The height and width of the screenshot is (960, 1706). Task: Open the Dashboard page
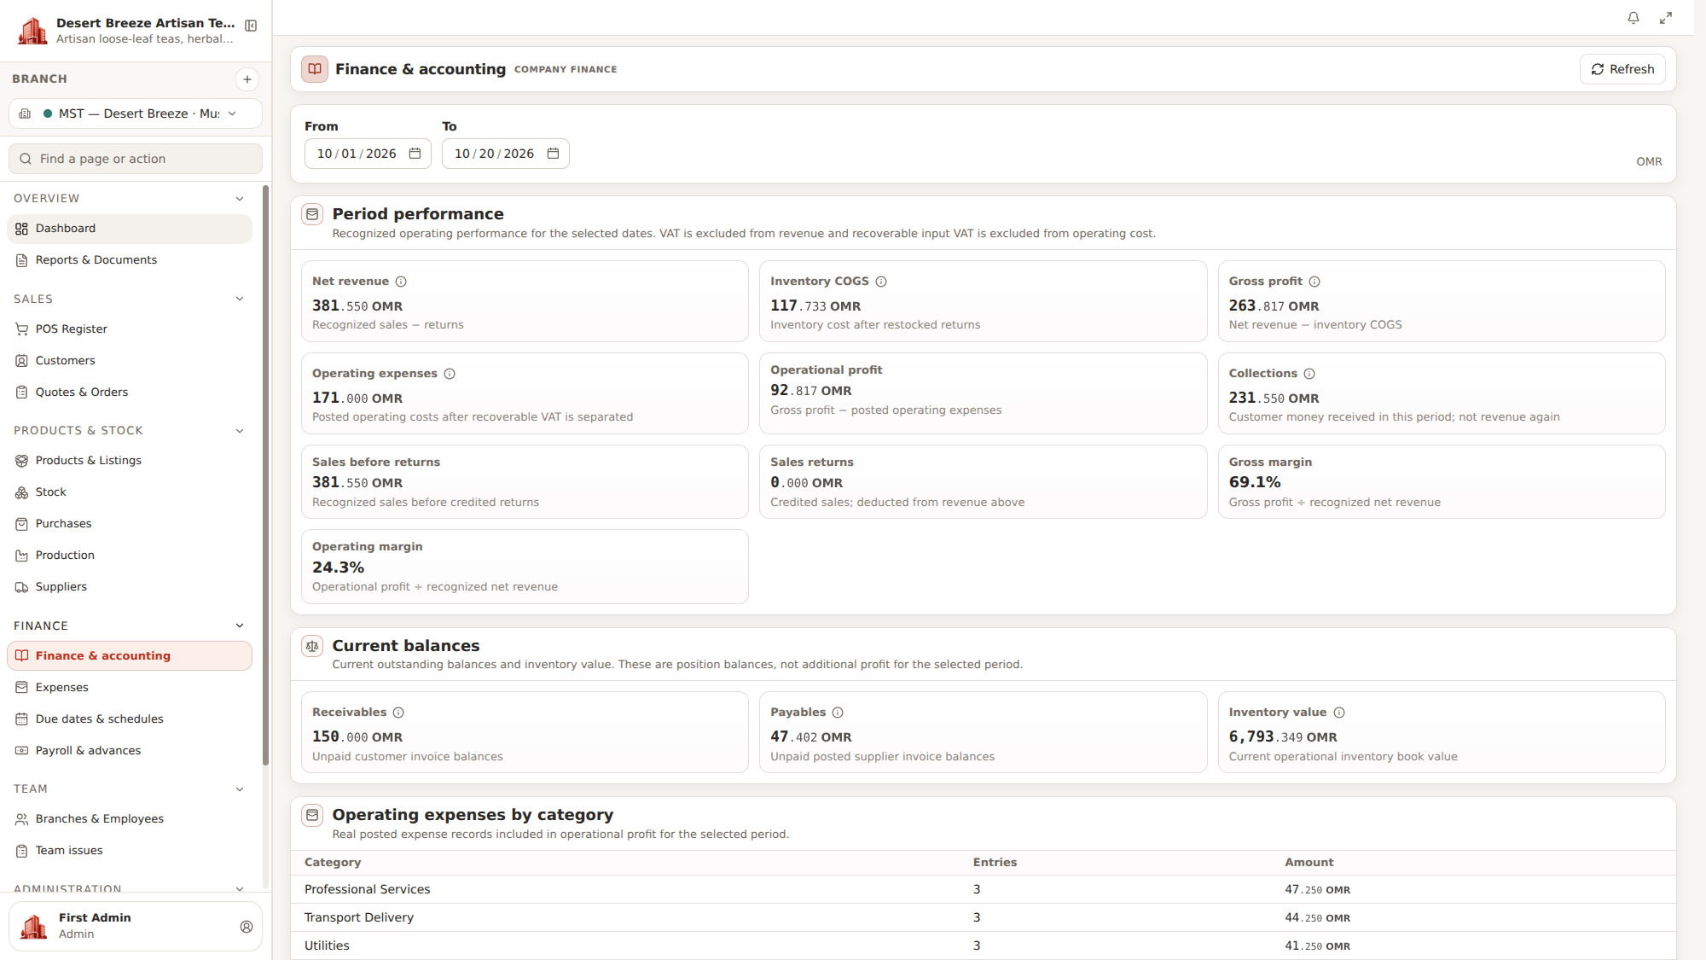[x=130, y=229]
